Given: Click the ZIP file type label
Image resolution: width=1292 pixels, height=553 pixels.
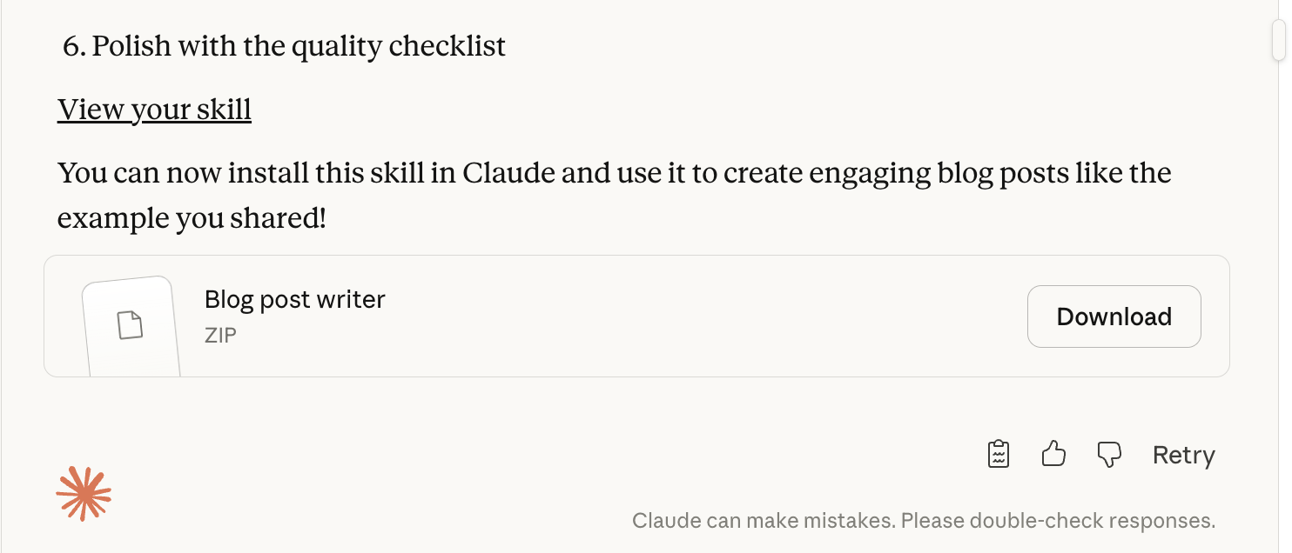Looking at the screenshot, I should (x=219, y=335).
